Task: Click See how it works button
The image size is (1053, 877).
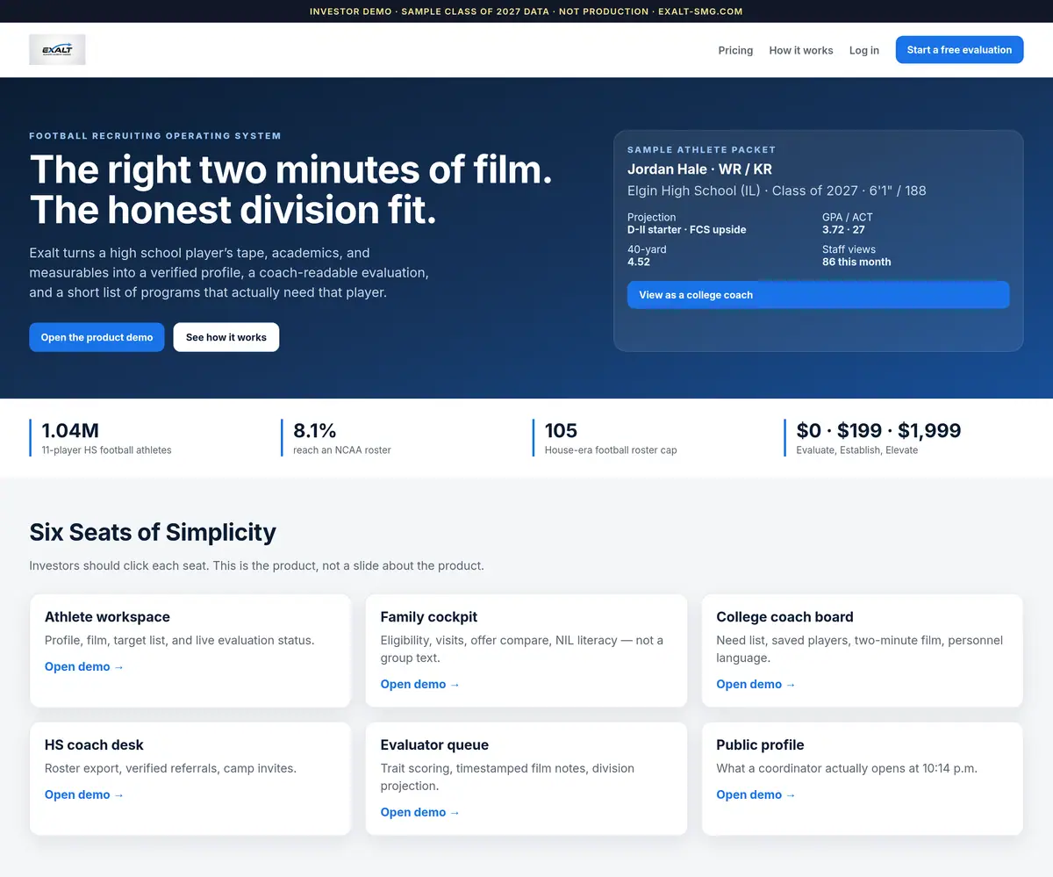Action: tap(226, 337)
